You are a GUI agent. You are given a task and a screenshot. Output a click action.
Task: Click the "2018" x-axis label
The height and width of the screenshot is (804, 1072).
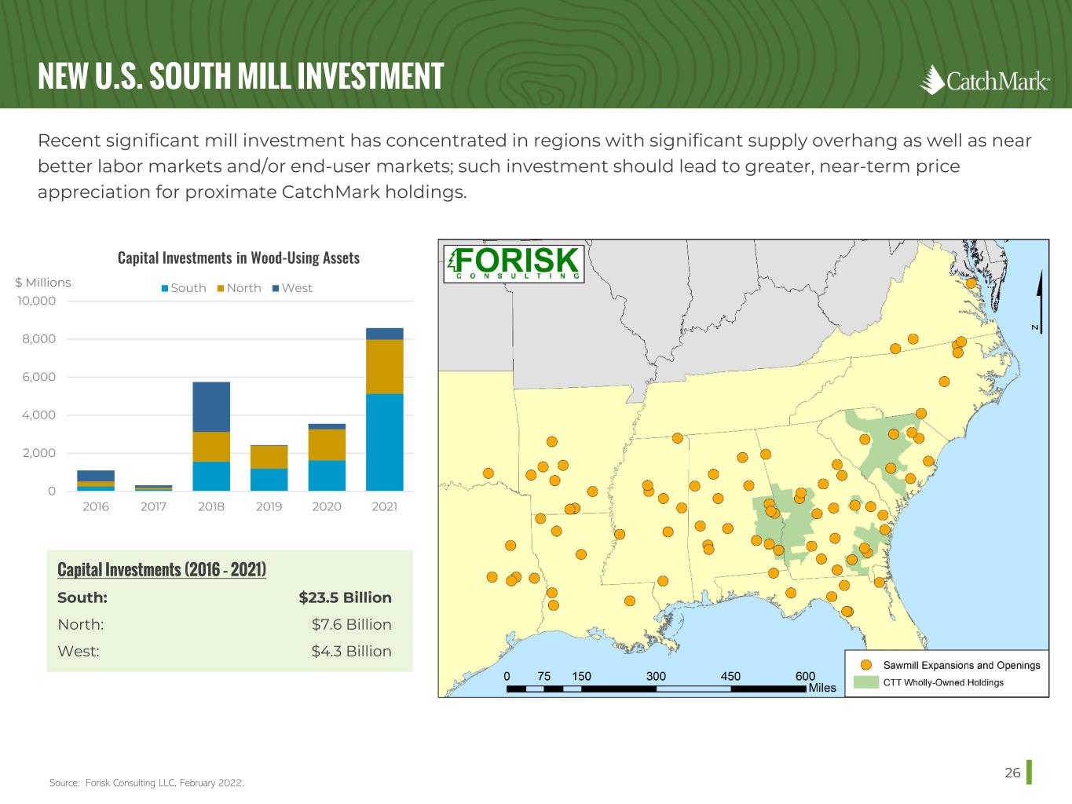point(211,506)
